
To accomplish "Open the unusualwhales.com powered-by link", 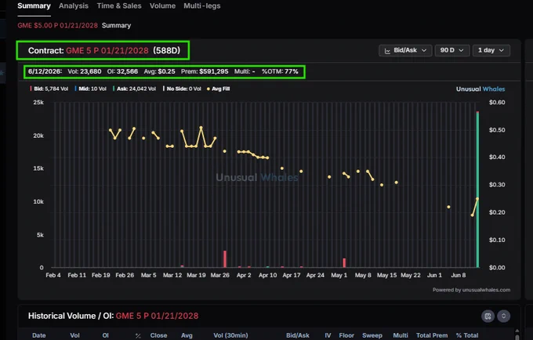I will pyautogui.click(x=486, y=290).
